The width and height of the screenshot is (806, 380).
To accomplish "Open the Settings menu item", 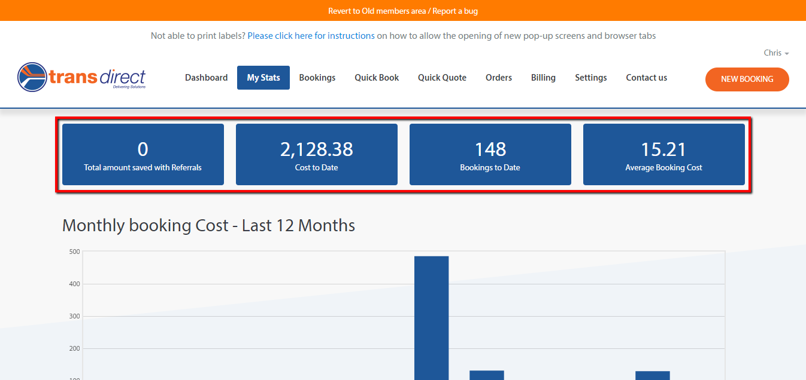I will pos(591,78).
